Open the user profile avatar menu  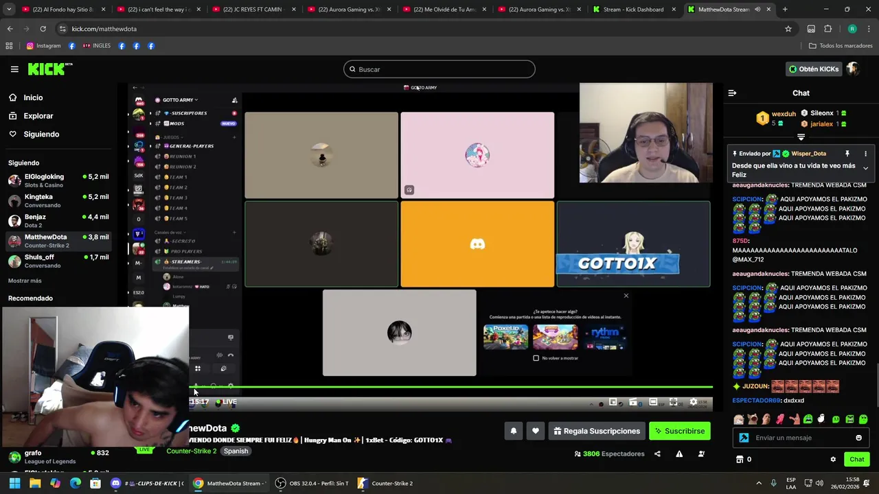coord(852,69)
